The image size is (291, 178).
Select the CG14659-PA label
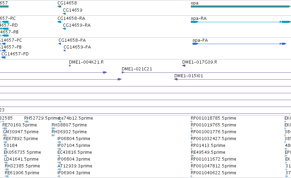77,47
